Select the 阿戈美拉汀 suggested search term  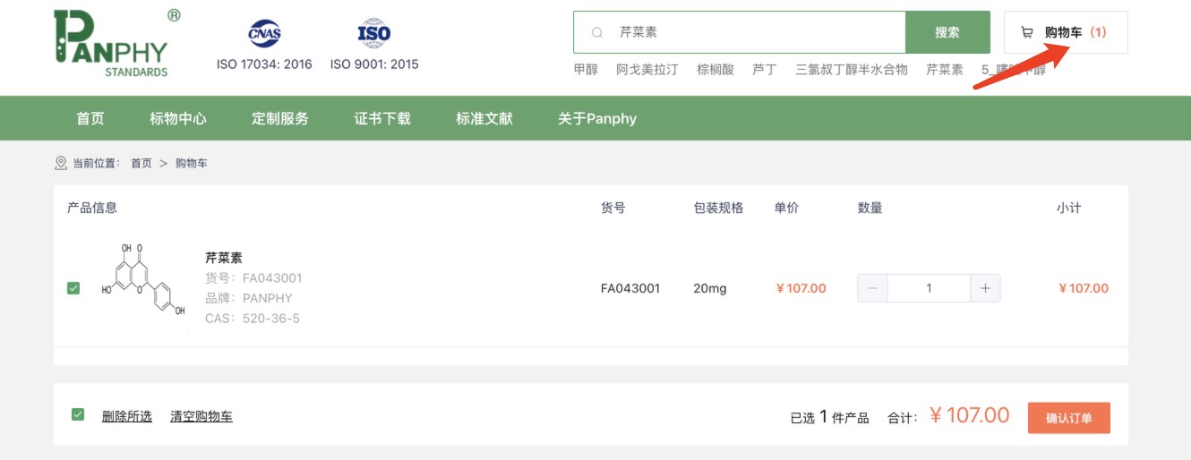click(647, 69)
